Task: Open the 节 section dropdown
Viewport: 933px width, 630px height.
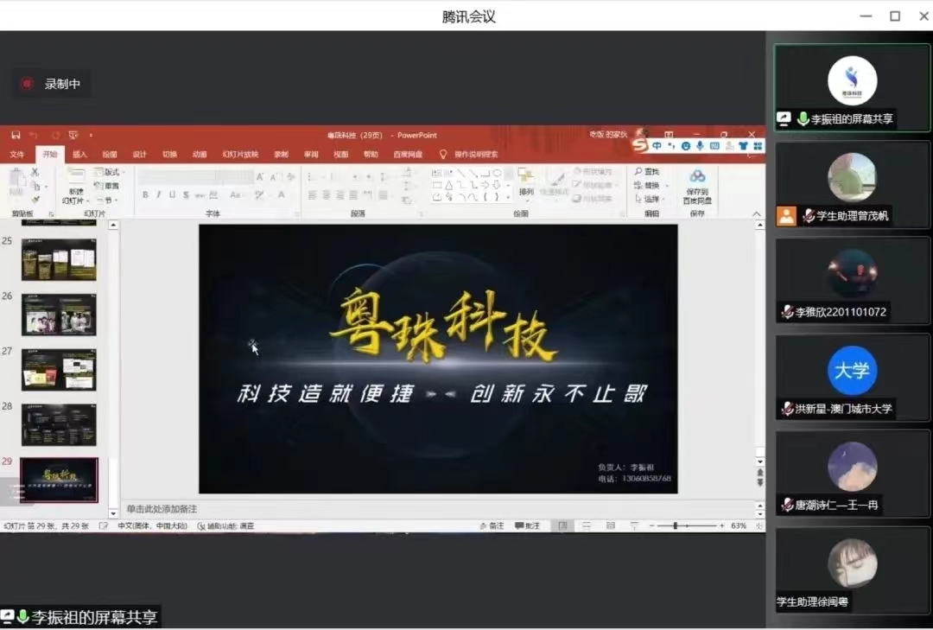Action: 106,200
